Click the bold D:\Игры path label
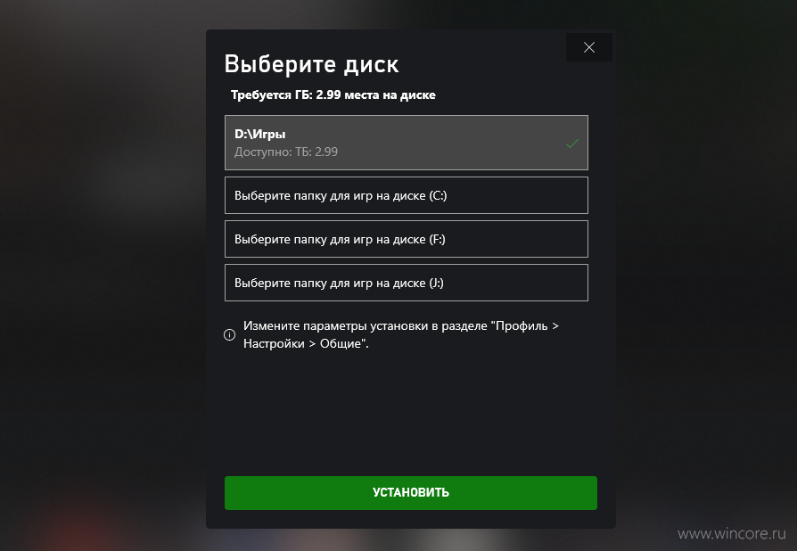The width and height of the screenshot is (797, 551). [259, 135]
